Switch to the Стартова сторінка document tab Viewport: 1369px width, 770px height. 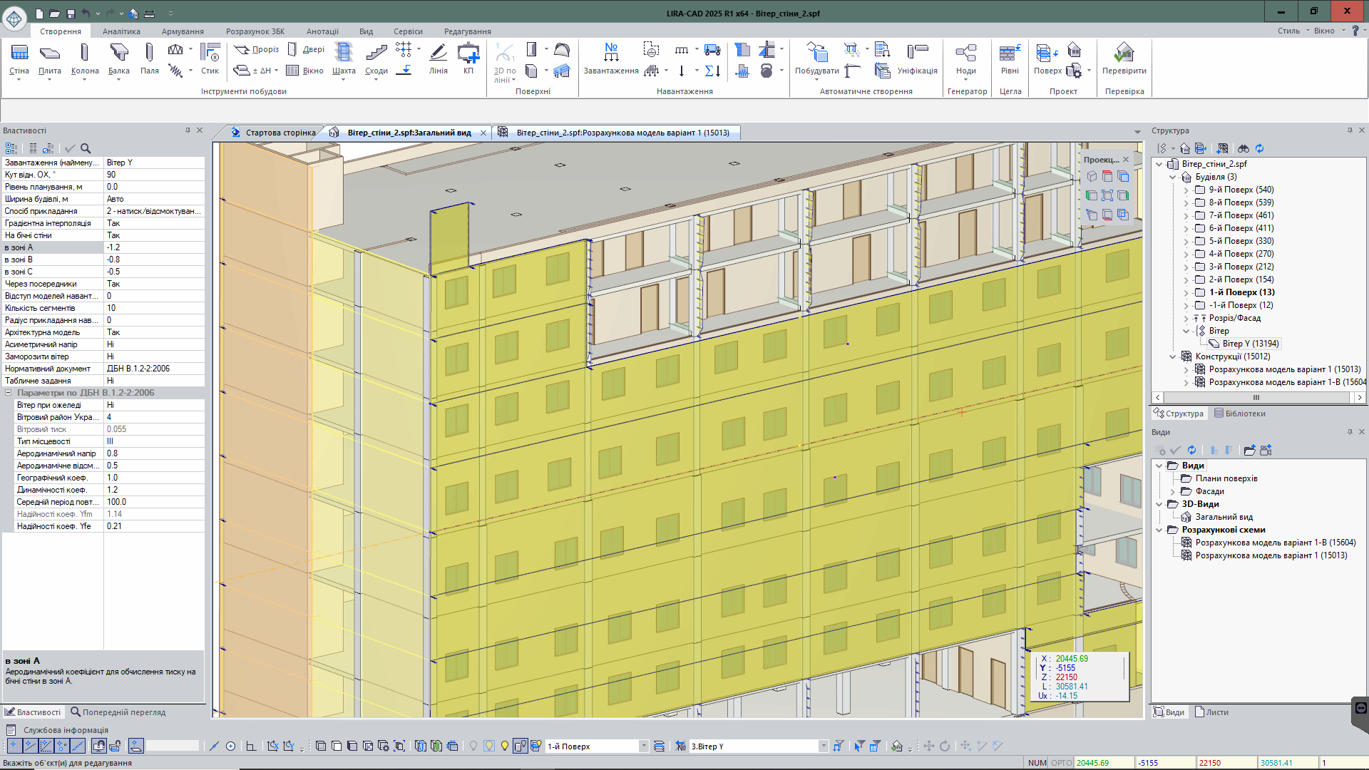280,133
